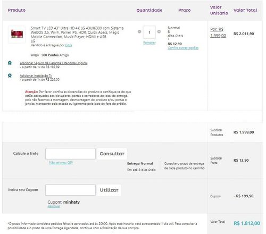Image resolution: width=266 pixels, height=234 pixels.
Task: Add Instalação TV service
Action: click(x=36, y=76)
